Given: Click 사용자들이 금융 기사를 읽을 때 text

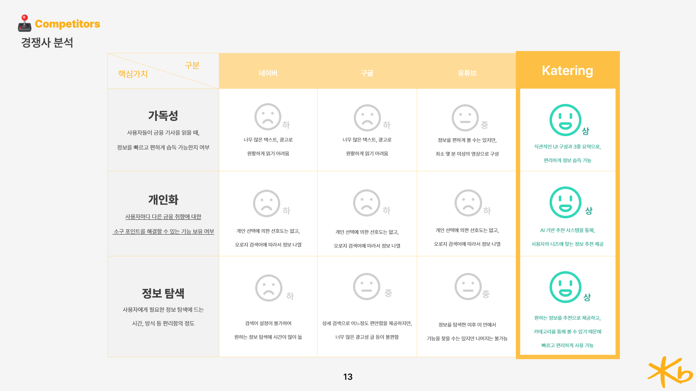Looking at the screenshot, I should tap(162, 133).
